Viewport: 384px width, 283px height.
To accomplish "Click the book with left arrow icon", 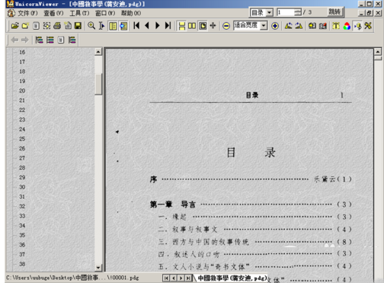I will (312, 26).
